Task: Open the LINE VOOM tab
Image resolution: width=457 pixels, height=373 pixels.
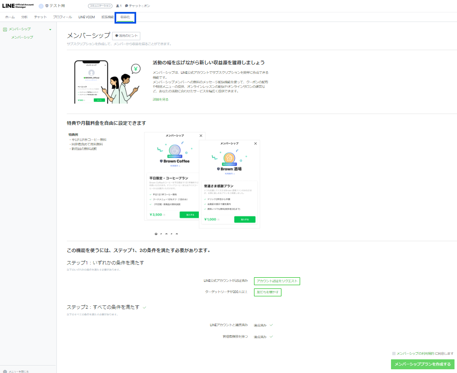Action: [87, 17]
